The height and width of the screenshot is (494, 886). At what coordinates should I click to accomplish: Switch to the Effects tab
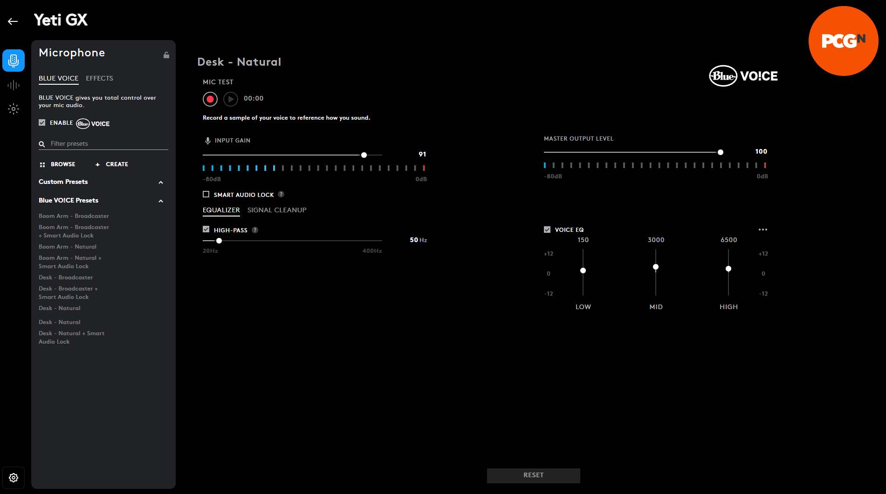[99, 78]
